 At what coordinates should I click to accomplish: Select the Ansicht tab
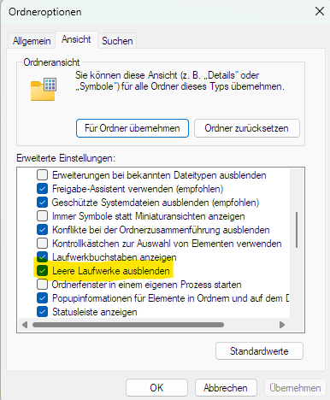[76, 39]
